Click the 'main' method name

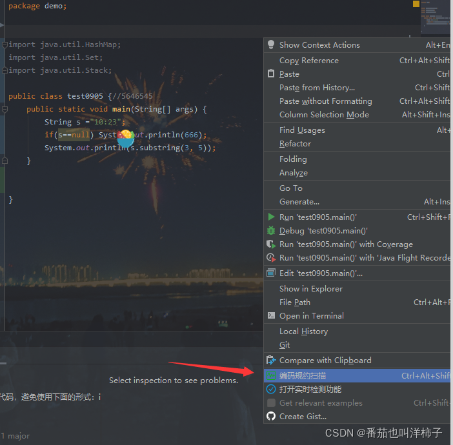tap(121, 109)
